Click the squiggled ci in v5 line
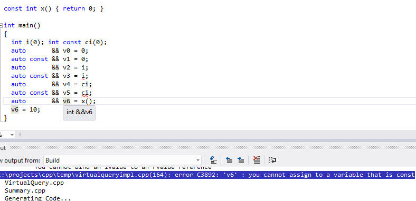 (x=85, y=93)
